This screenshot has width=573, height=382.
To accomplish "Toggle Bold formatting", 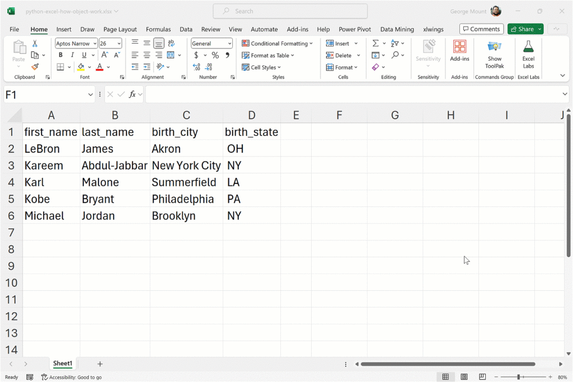I will (60, 55).
